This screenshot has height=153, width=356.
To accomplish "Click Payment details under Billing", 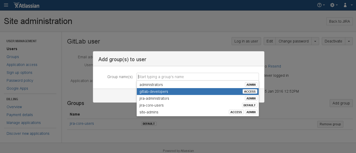I will click(x=19, y=115).
